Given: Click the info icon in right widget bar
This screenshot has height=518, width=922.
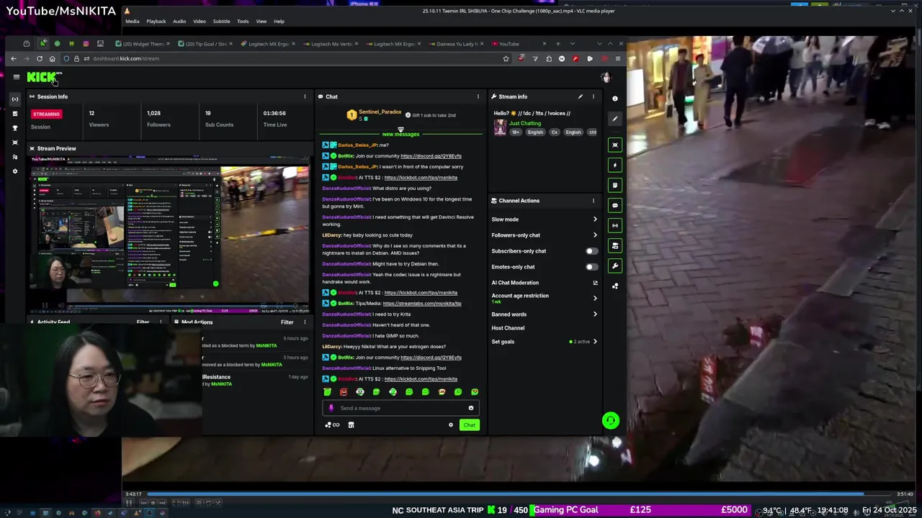Looking at the screenshot, I should click(x=614, y=99).
